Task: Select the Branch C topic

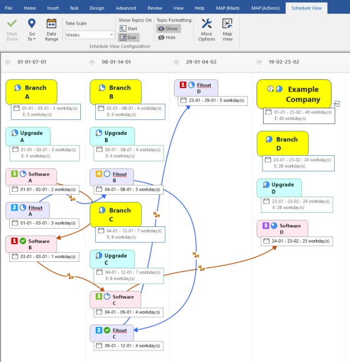Action: pos(115,214)
